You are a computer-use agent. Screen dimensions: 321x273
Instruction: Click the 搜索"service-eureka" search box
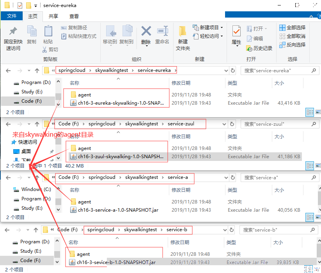[x=280, y=71]
